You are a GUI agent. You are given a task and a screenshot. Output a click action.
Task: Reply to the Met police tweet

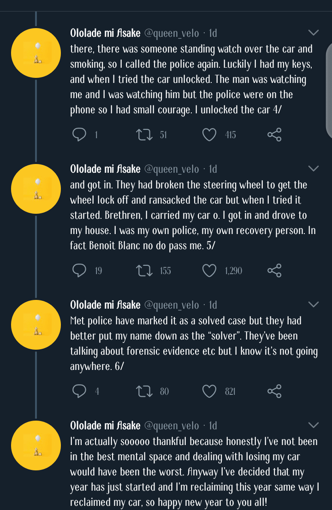(80, 391)
